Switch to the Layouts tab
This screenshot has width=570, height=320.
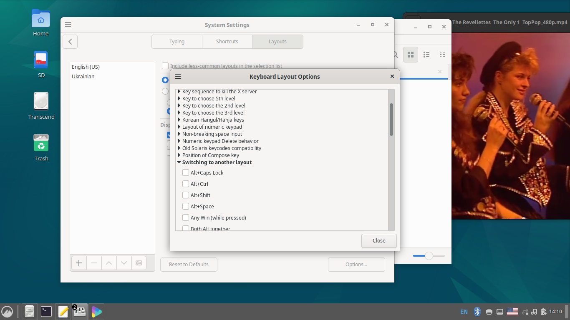pos(277,42)
